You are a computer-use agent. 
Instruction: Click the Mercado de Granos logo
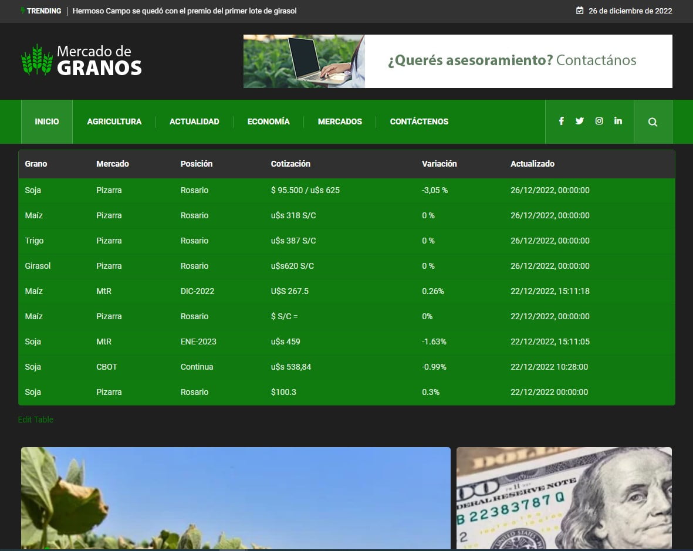[82, 60]
